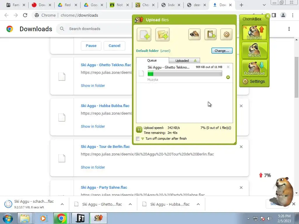Screen dimensions: 299x224
Task: Pause all uploads with the green pause button
Action: pos(139,130)
